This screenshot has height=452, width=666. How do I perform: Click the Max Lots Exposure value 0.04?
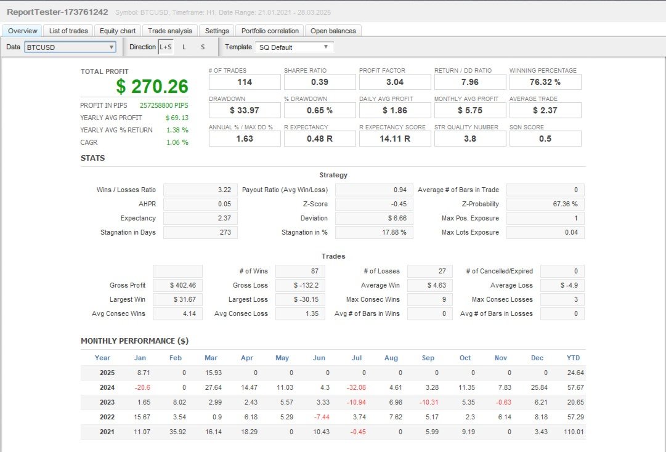coord(545,233)
